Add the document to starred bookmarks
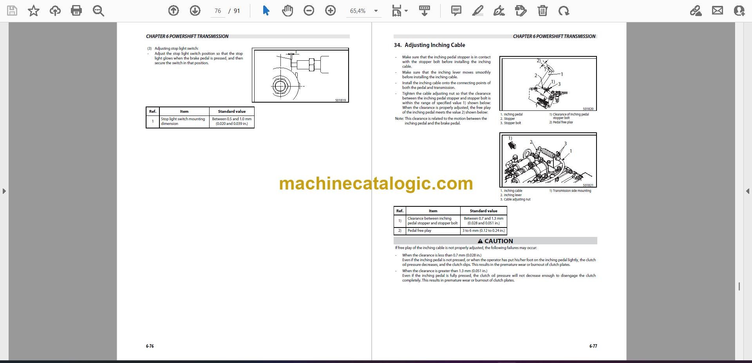Screen dimensions: 752x363 tap(34, 11)
